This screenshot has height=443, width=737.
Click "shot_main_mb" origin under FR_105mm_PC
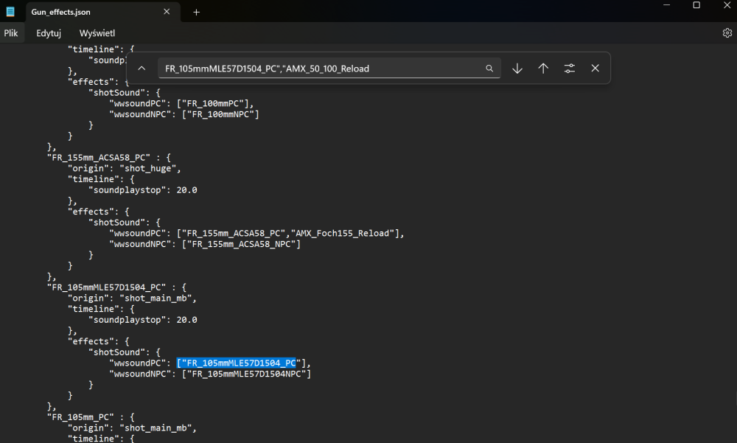tap(156, 428)
